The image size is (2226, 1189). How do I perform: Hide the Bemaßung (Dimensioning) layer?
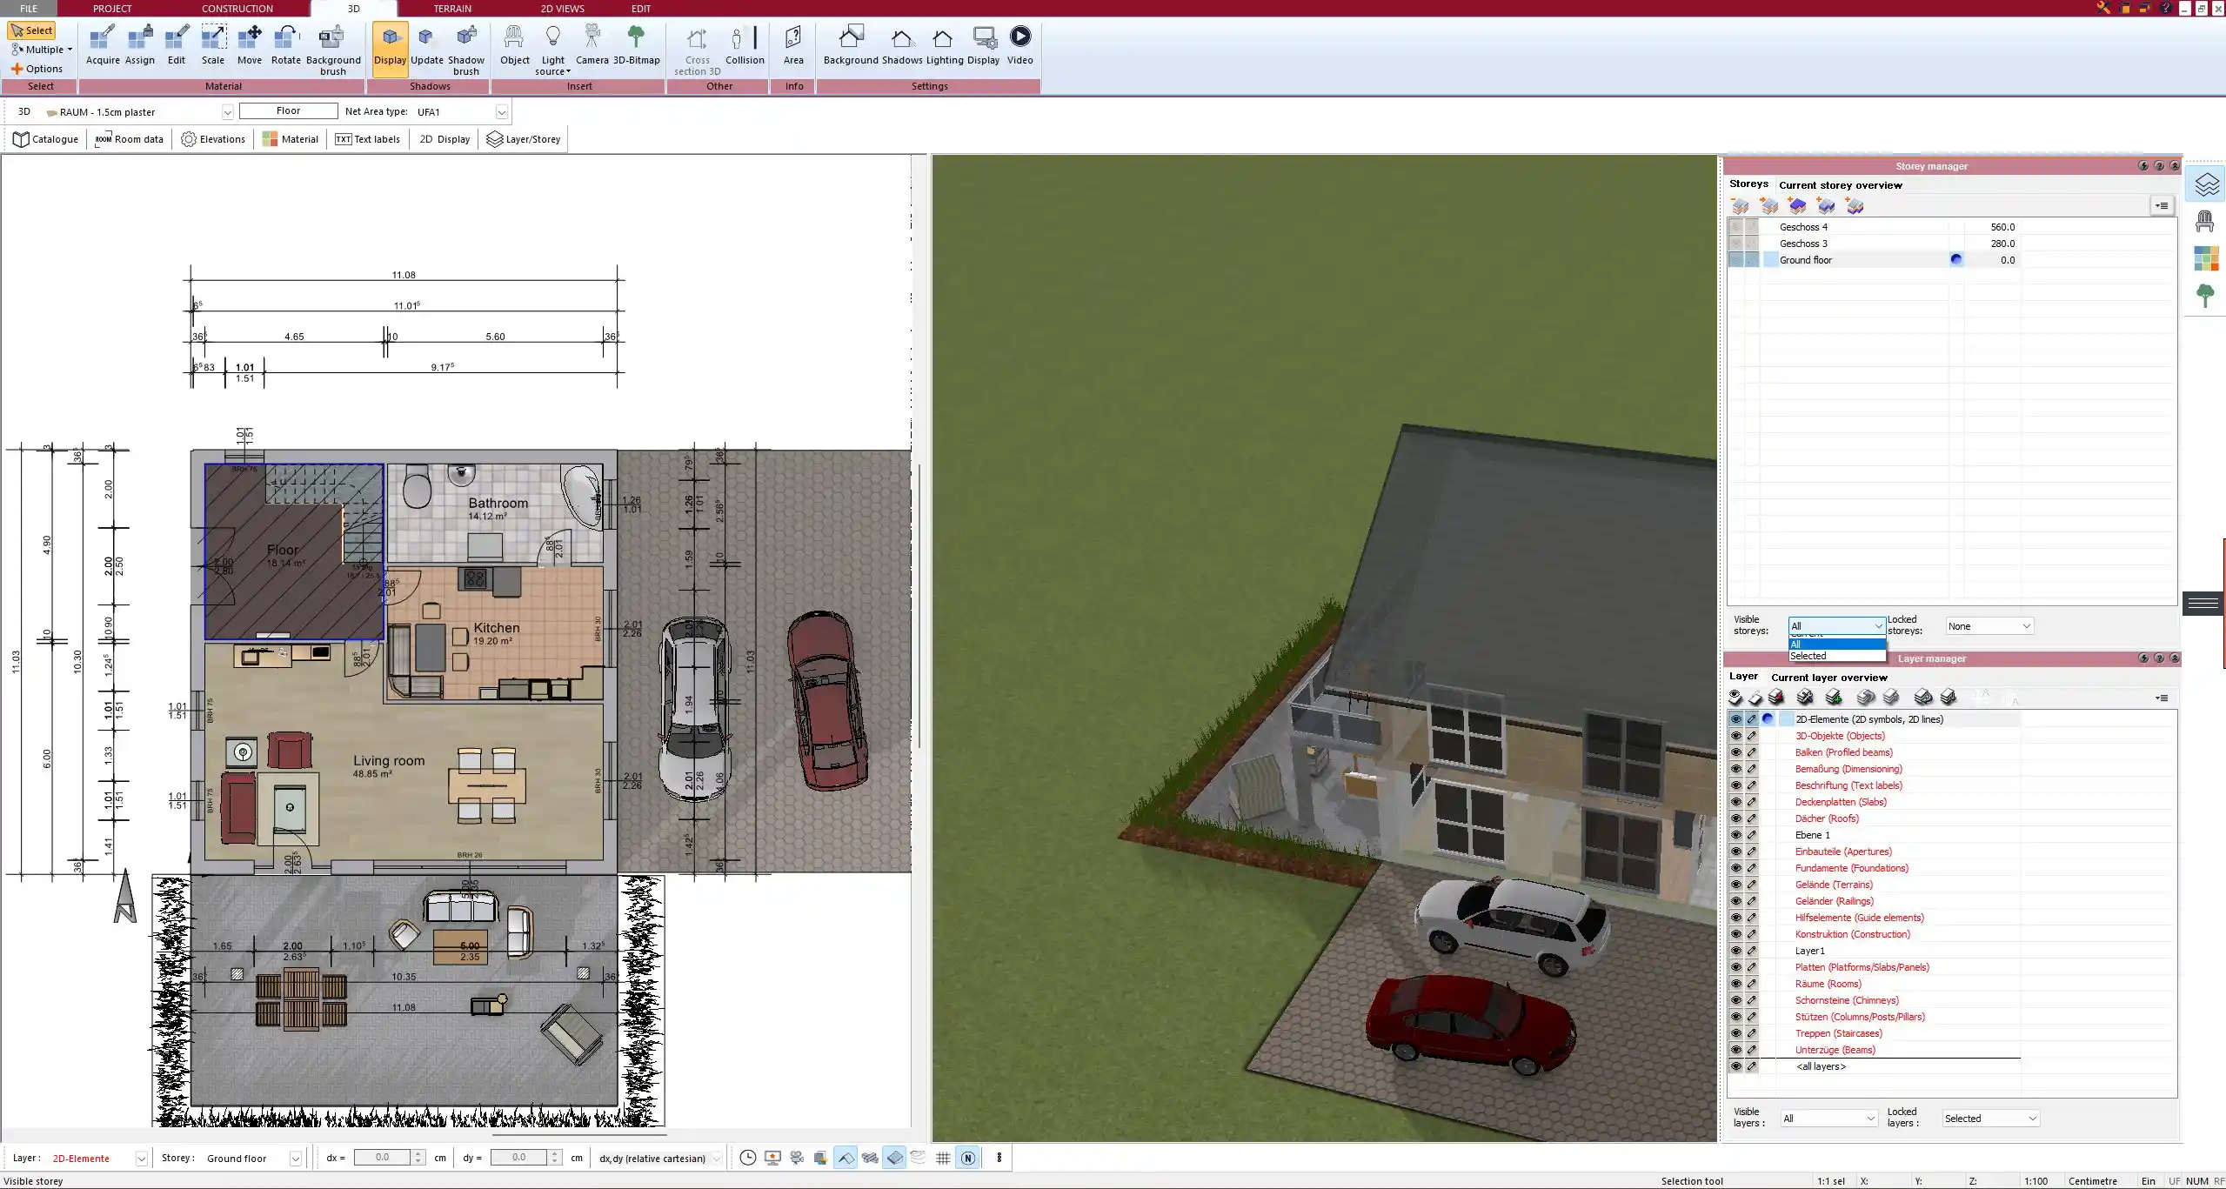[x=1735, y=769]
